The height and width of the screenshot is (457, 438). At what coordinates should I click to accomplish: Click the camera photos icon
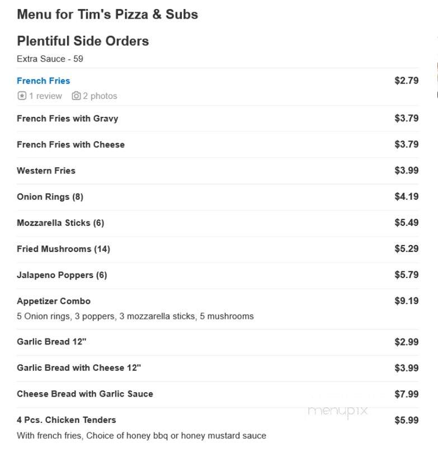pos(76,96)
